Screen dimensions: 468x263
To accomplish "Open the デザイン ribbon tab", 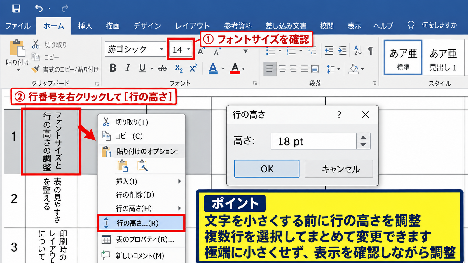I will click(x=147, y=26).
